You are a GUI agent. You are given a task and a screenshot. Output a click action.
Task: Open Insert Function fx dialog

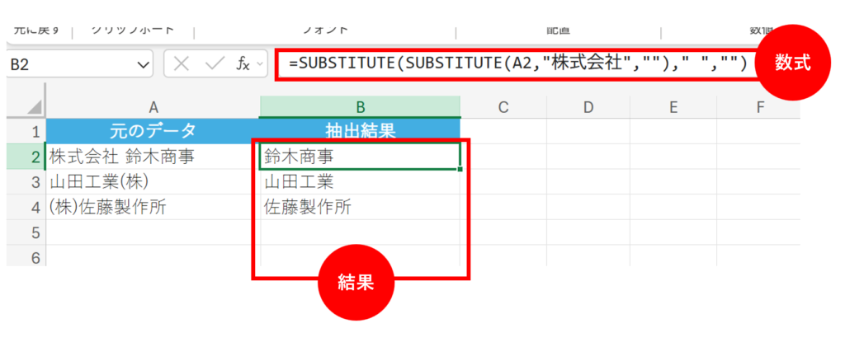(243, 64)
